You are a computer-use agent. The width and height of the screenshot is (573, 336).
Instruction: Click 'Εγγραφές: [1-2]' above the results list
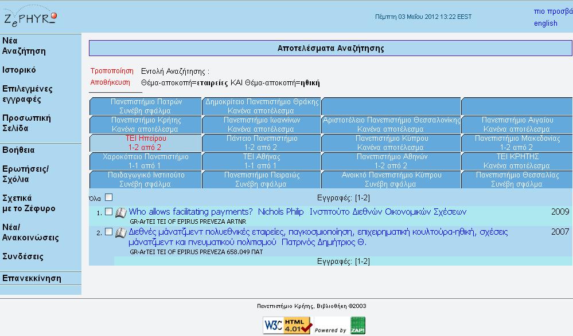(x=344, y=197)
